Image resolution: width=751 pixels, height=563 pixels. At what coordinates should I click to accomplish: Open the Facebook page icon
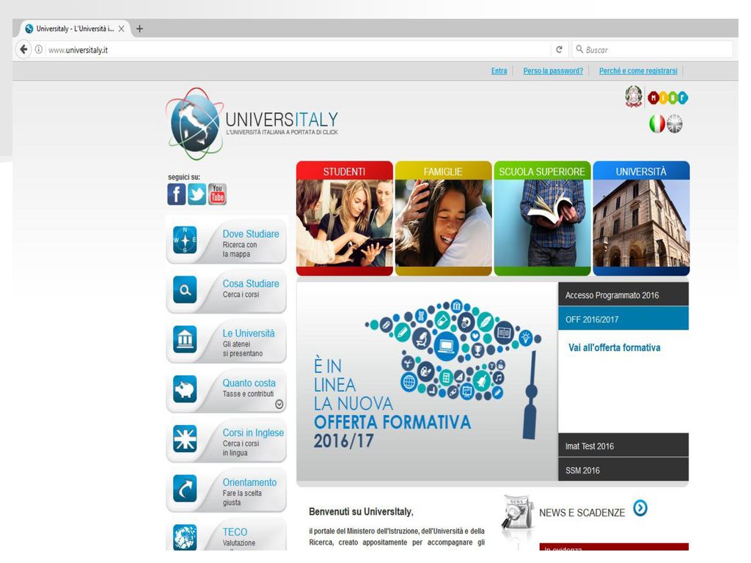click(x=176, y=194)
